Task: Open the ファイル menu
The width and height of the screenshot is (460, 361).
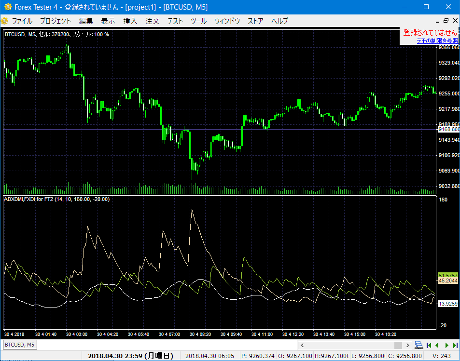Action: 22,21
